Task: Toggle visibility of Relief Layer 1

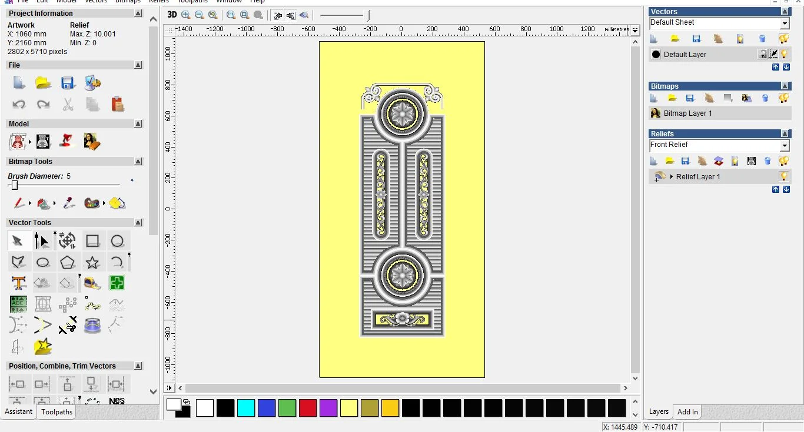Action: tap(783, 176)
